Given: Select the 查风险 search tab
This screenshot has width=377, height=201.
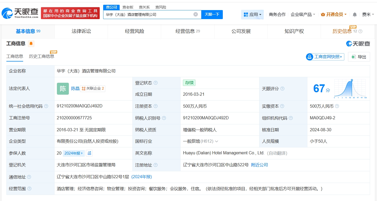Looking at the screenshot, I should point(161,7).
